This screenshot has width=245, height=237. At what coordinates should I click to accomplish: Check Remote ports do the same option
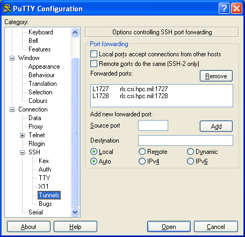pos(93,63)
